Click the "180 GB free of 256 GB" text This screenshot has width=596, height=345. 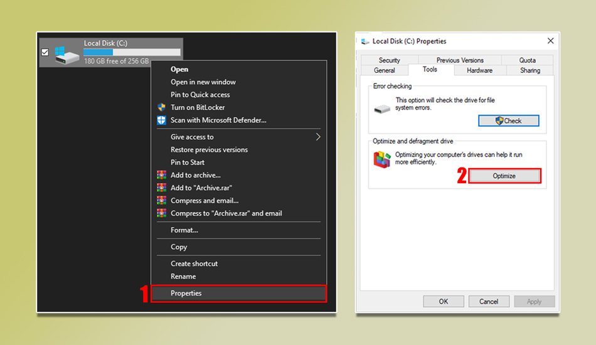[116, 61]
